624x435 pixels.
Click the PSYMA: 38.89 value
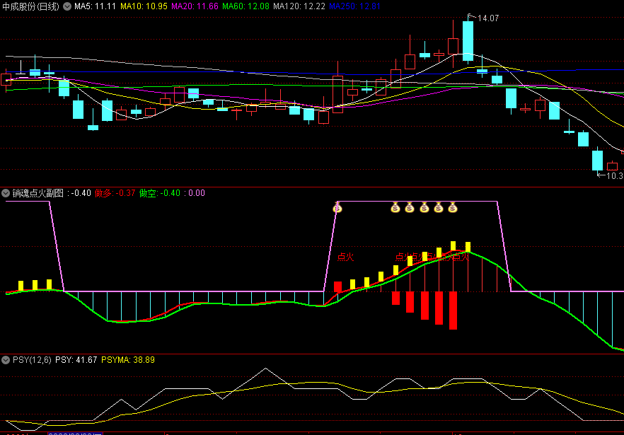tap(128, 360)
